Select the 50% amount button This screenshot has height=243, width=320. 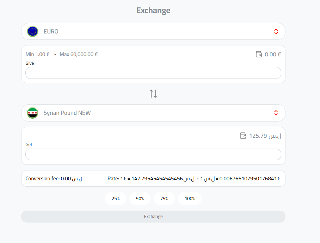coord(140,199)
